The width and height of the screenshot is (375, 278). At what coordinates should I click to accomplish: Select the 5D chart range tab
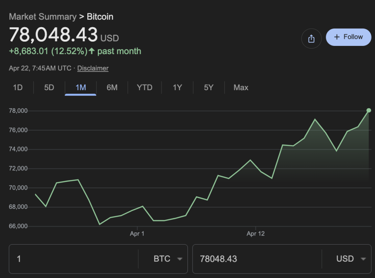(x=49, y=87)
